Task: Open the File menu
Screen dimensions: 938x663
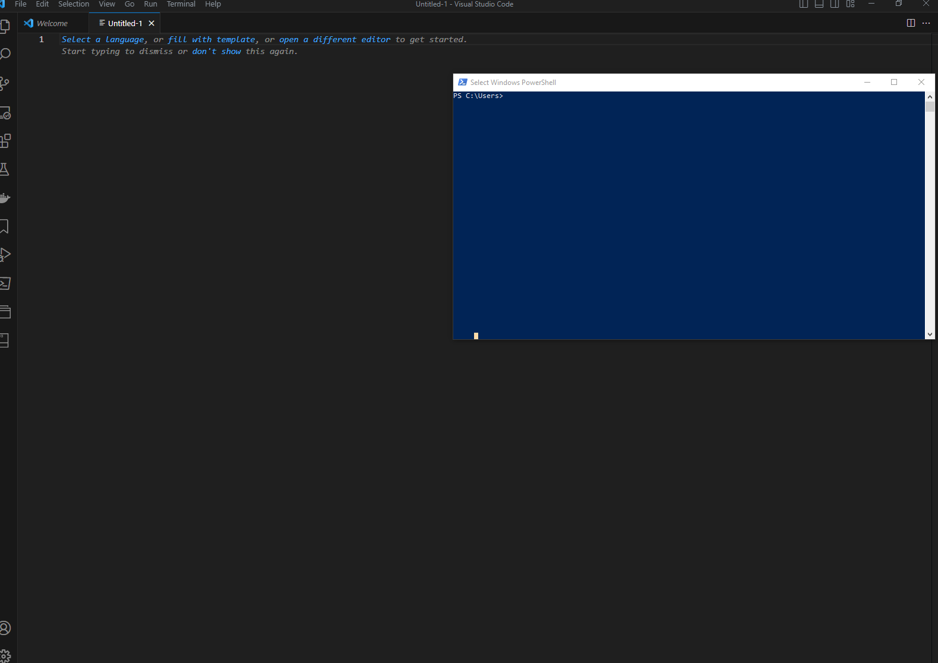Action: [x=20, y=4]
